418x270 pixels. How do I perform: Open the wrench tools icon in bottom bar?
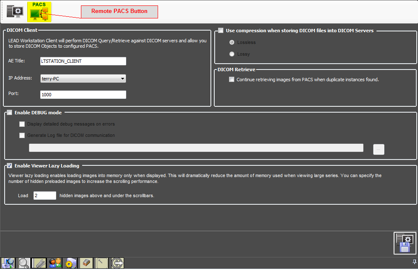point(39,263)
